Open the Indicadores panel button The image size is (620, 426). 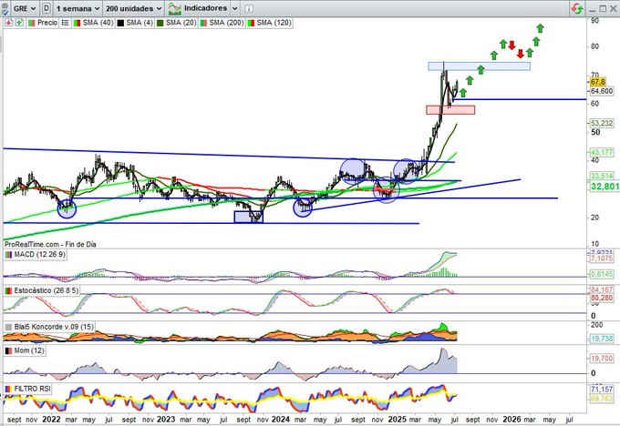pyautogui.click(x=202, y=8)
